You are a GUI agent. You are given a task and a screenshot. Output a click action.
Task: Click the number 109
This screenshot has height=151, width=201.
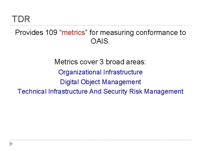pyautogui.click(x=51, y=32)
